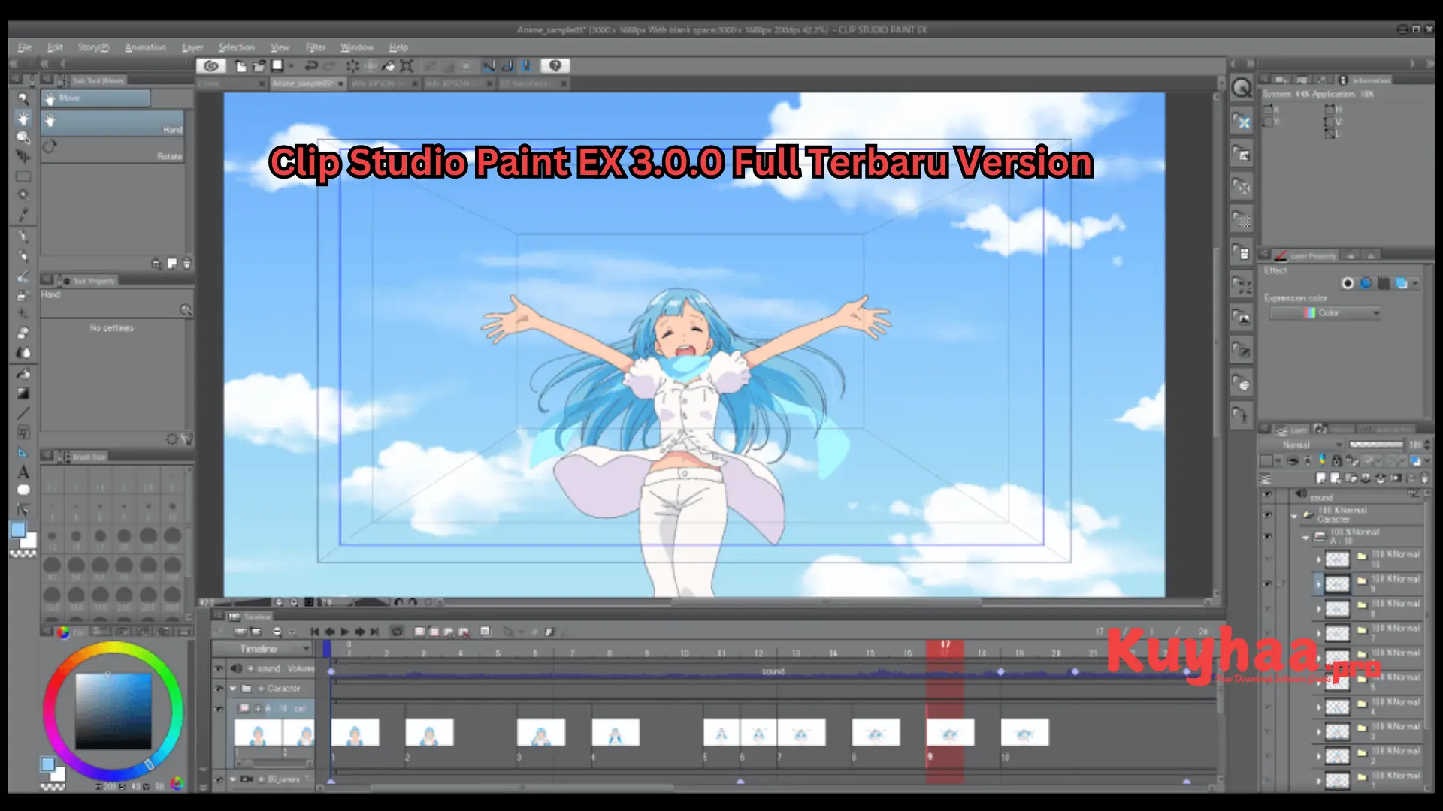Toggle loop playback in timeline
This screenshot has height=811, width=1443.
pyautogui.click(x=397, y=632)
